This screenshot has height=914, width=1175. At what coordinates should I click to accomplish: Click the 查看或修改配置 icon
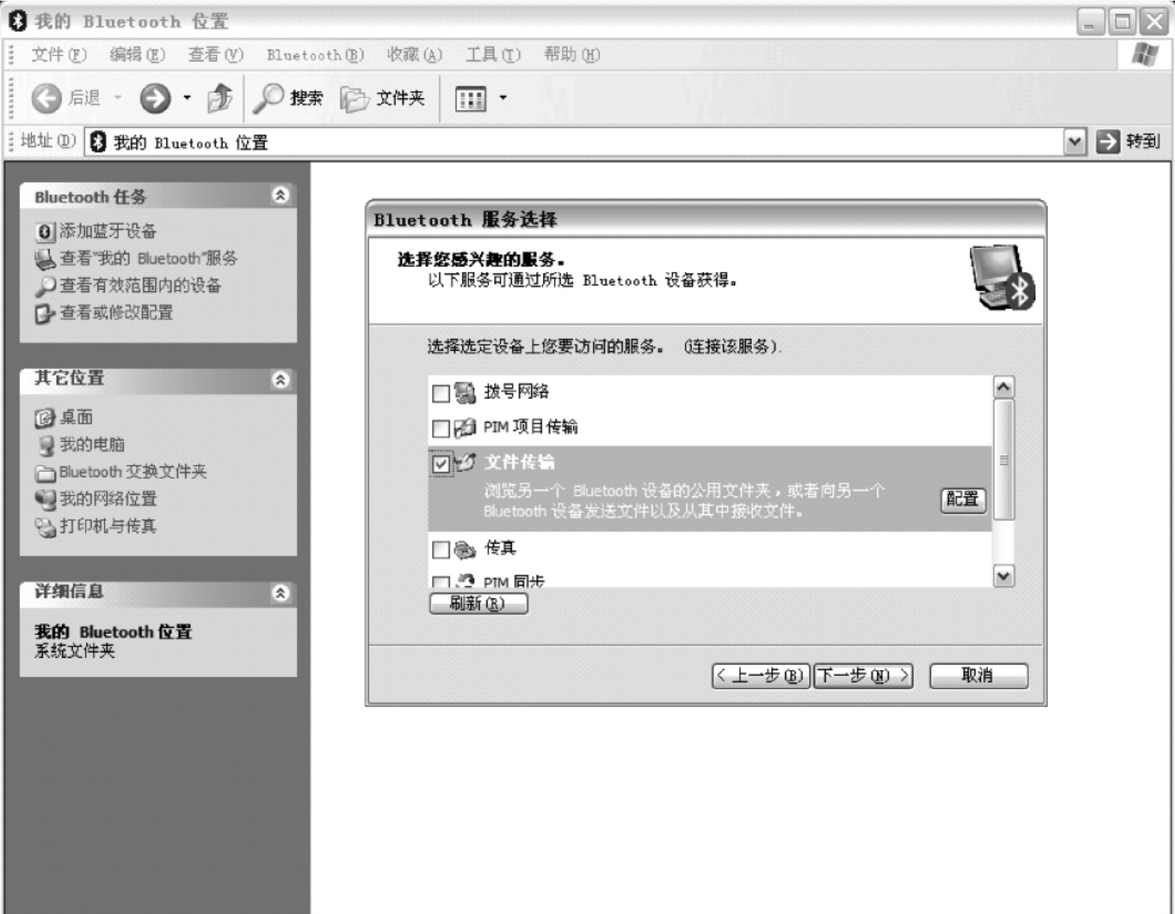[x=44, y=313]
